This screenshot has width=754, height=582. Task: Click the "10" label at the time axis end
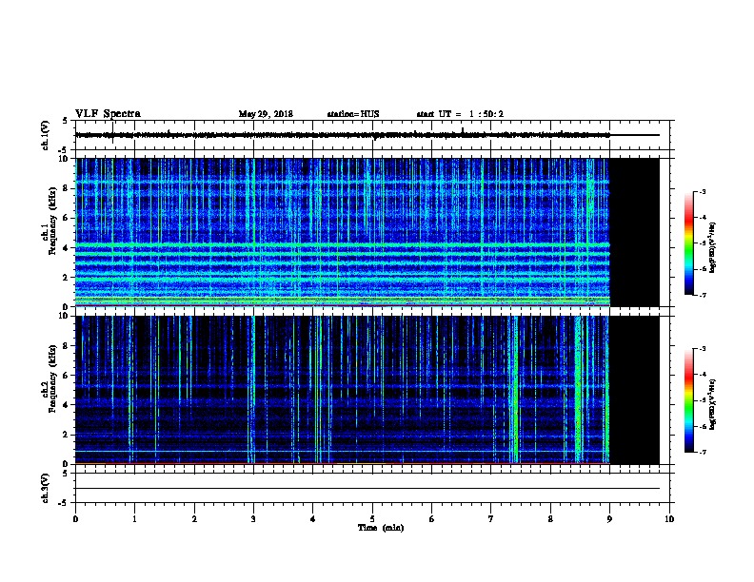pyautogui.click(x=669, y=519)
